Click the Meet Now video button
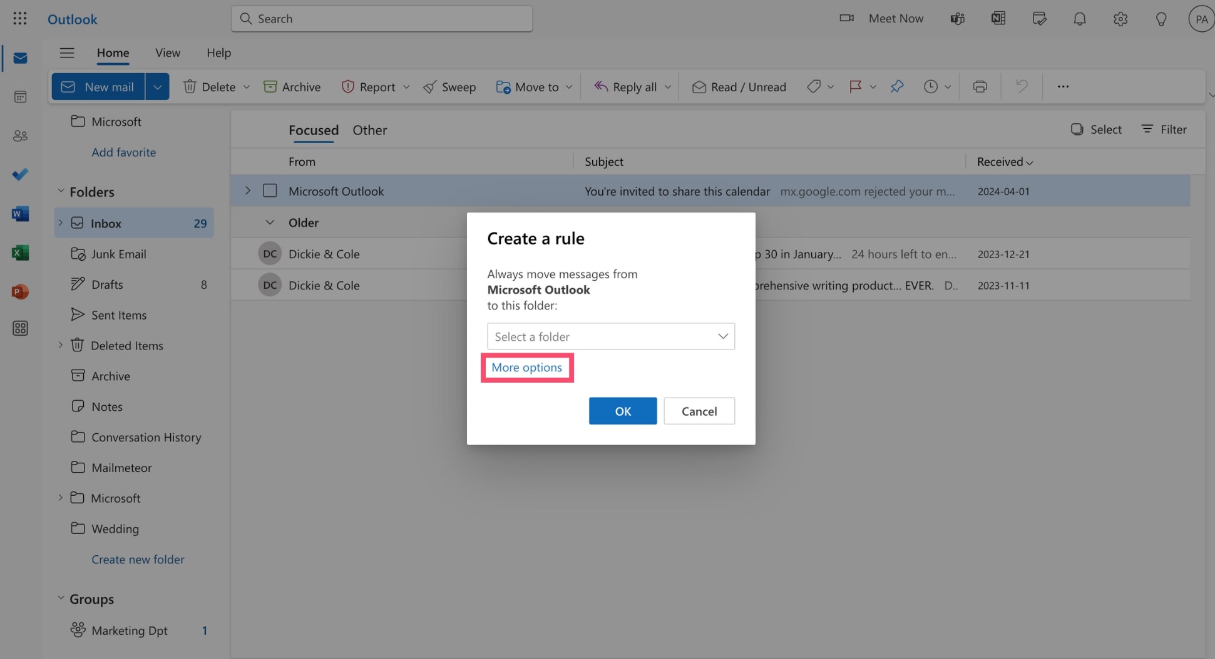This screenshot has width=1215, height=659. pyautogui.click(x=881, y=19)
